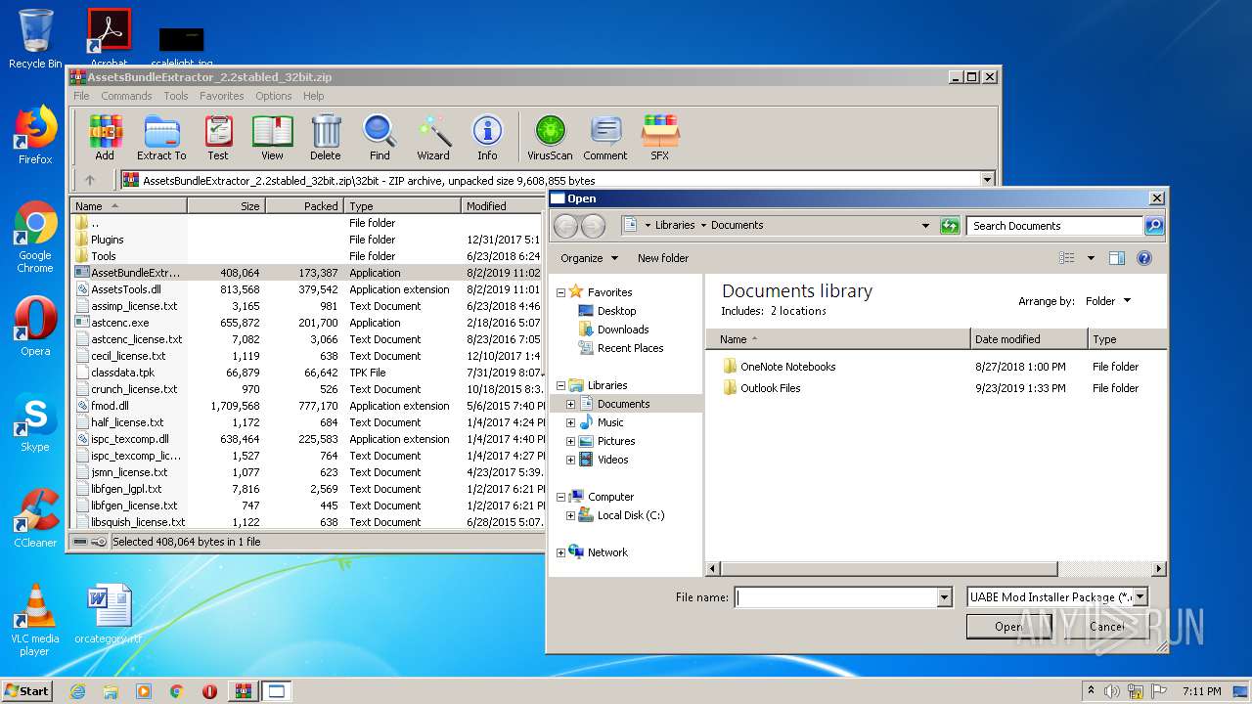The image size is (1252, 704).
Task: Expand the Documents library node
Action: [x=570, y=404]
